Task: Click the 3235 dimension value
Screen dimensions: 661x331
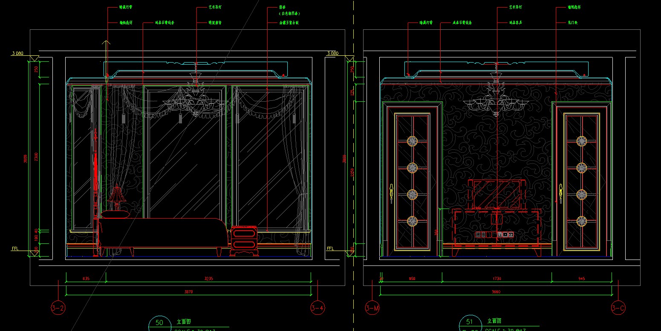Action: [x=208, y=279]
